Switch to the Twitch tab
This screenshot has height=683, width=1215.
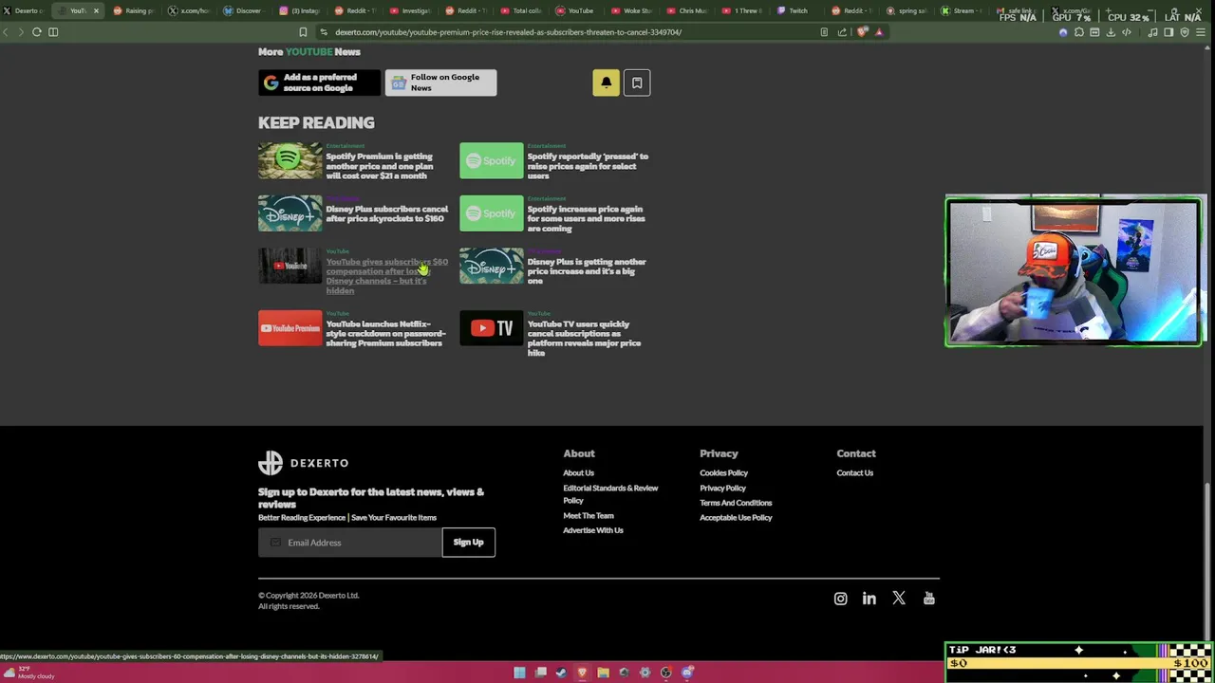pos(797,10)
